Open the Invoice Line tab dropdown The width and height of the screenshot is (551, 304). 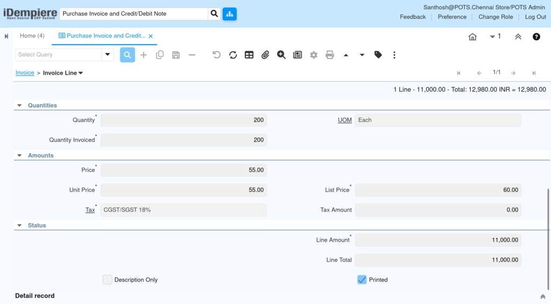click(x=81, y=73)
